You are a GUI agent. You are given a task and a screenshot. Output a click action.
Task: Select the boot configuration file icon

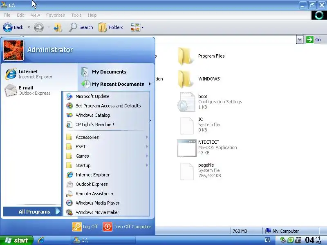click(186, 102)
